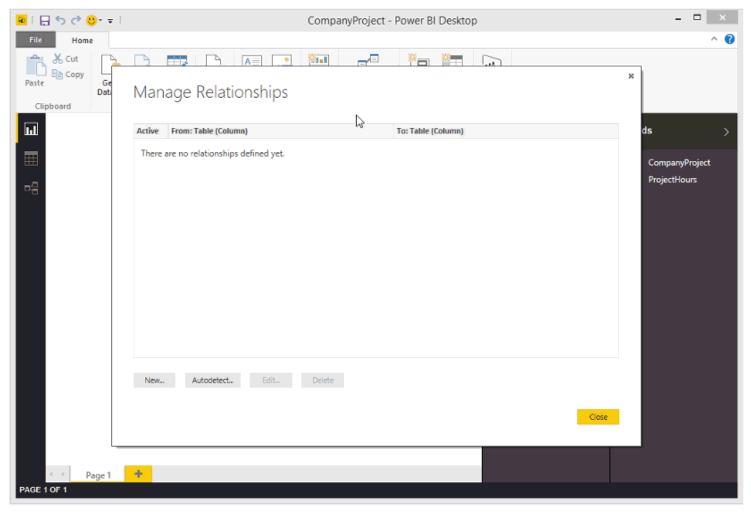This screenshot has width=751, height=514.
Task: Open the Customize Quick Access Toolbar dropdown
Action: tap(110, 21)
